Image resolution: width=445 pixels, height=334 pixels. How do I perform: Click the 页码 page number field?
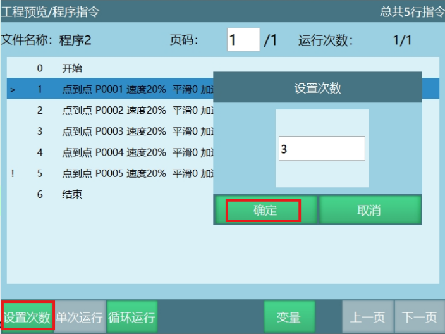tap(243, 40)
